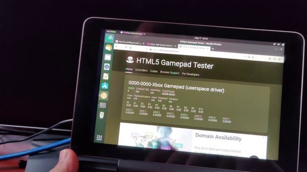Click the MAPPING value n/a
307x172 pixels.
(x=152, y=93)
